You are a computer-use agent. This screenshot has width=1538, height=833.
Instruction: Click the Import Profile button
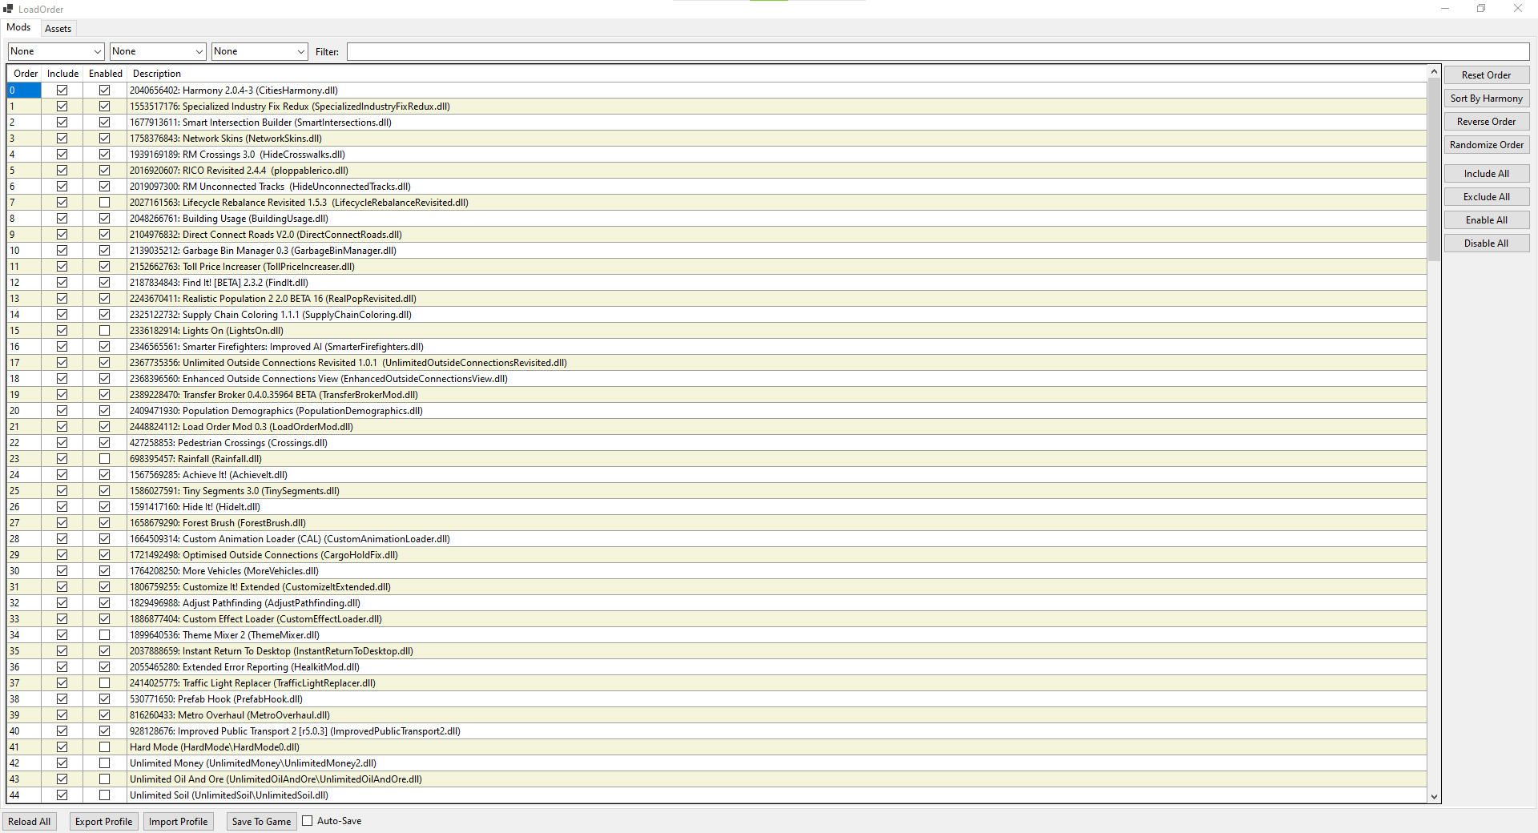(x=178, y=822)
